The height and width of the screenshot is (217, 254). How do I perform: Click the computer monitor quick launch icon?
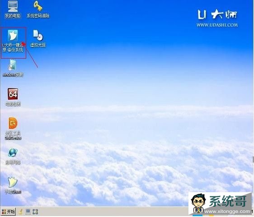click(28, 212)
